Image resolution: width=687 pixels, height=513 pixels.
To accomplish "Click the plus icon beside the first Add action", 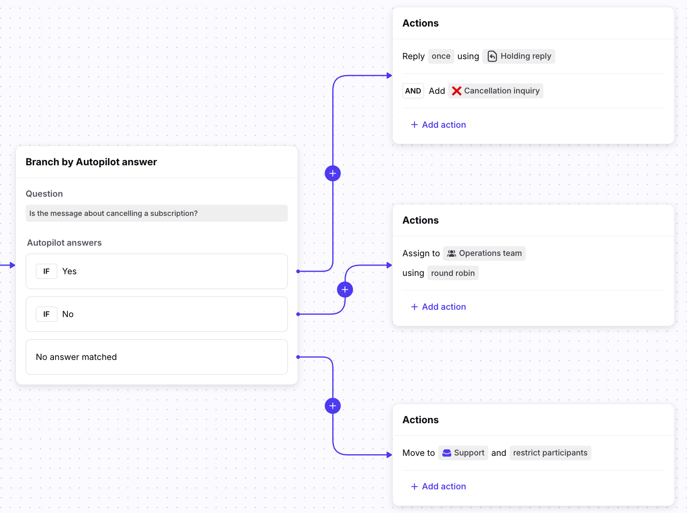I will [x=414, y=125].
